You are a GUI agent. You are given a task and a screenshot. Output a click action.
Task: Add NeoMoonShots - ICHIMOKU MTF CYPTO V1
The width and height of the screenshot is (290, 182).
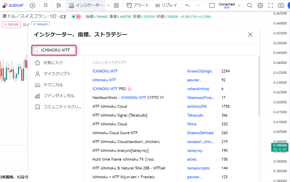(x=128, y=98)
